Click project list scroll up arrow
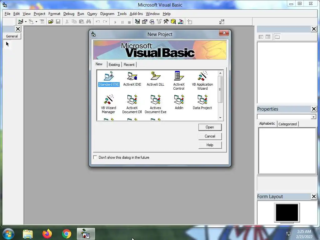This screenshot has height=240, width=320. 220,73
